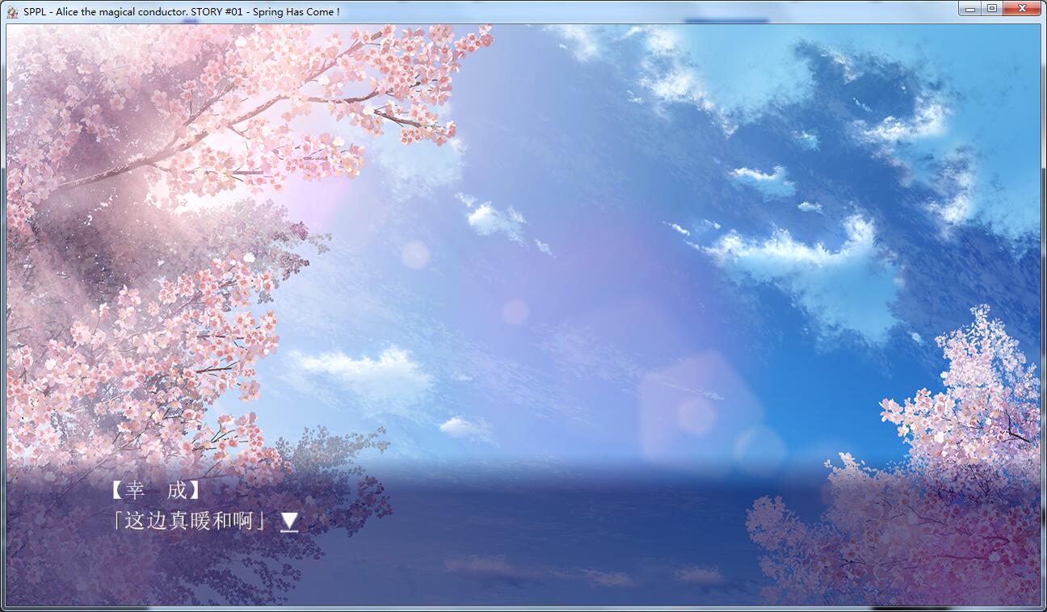The width and height of the screenshot is (1047, 612).
Task: Maximize the game window
Action: click(991, 8)
